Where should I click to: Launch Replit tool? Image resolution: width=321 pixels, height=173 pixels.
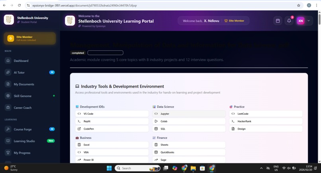click(x=112, y=121)
